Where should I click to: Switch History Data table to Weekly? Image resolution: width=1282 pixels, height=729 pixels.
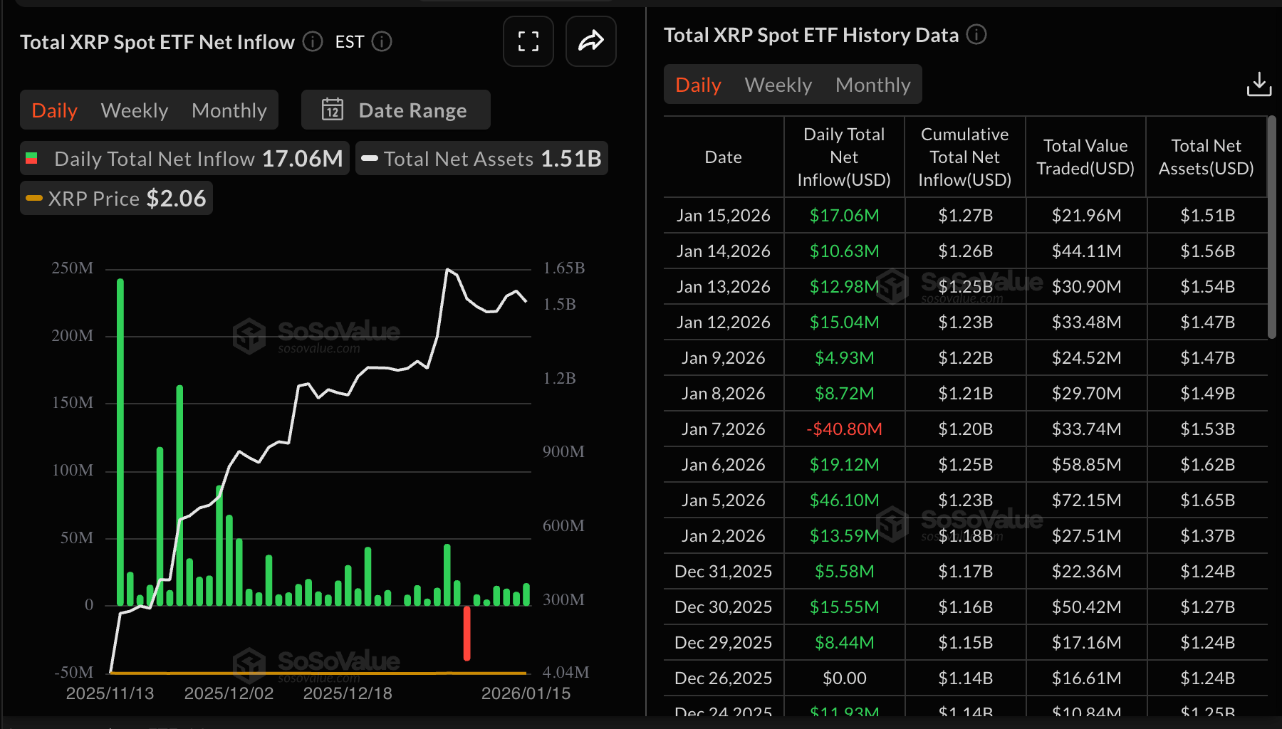point(778,84)
